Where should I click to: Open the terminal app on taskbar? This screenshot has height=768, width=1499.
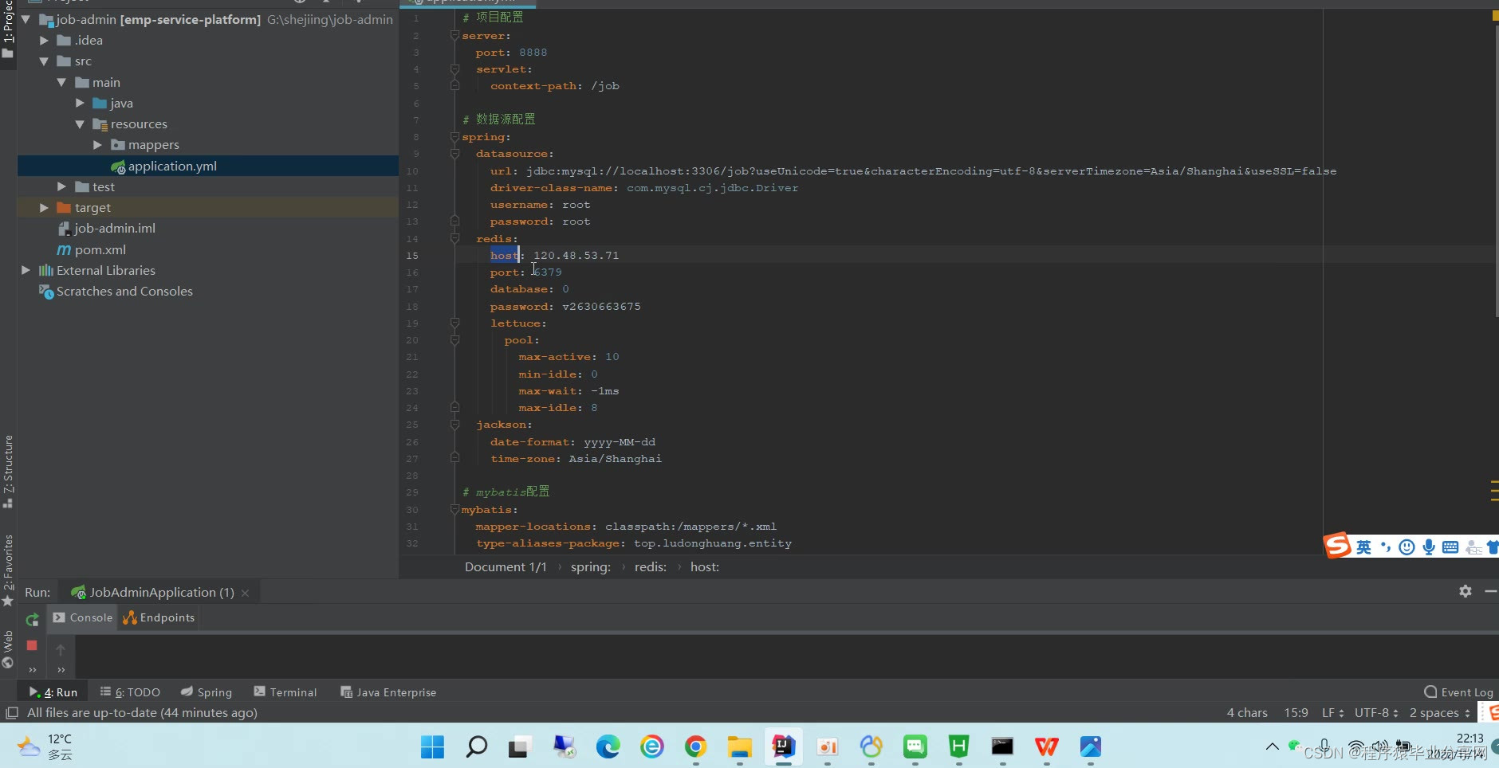click(1002, 746)
